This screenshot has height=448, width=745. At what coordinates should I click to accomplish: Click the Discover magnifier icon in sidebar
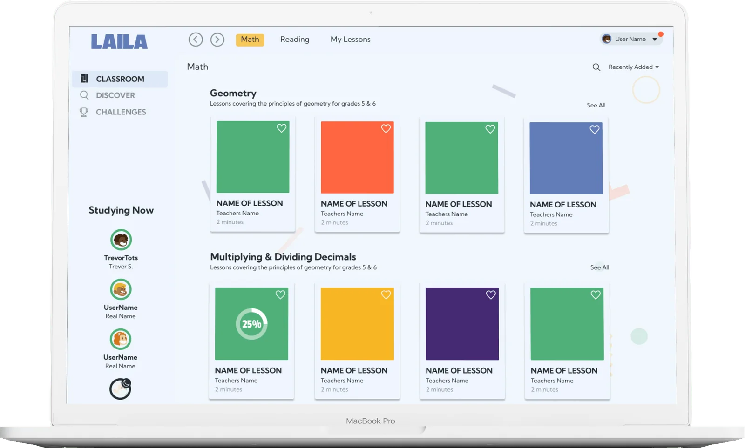coord(84,95)
